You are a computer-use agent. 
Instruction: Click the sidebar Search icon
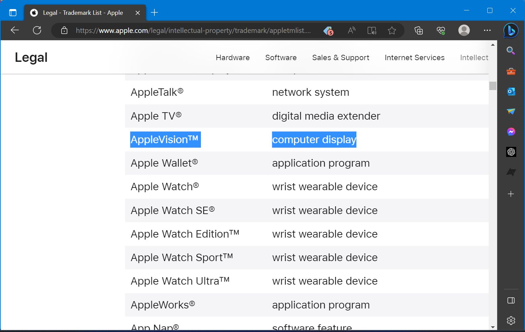click(x=511, y=51)
